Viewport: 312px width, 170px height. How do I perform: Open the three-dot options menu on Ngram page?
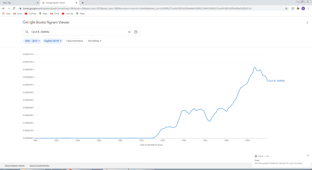coord(307,23)
